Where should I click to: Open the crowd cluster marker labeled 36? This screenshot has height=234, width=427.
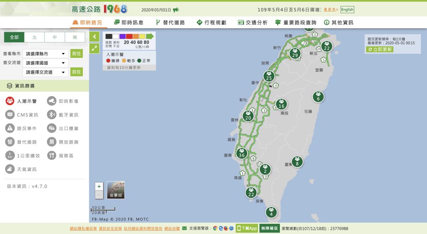click(242, 153)
